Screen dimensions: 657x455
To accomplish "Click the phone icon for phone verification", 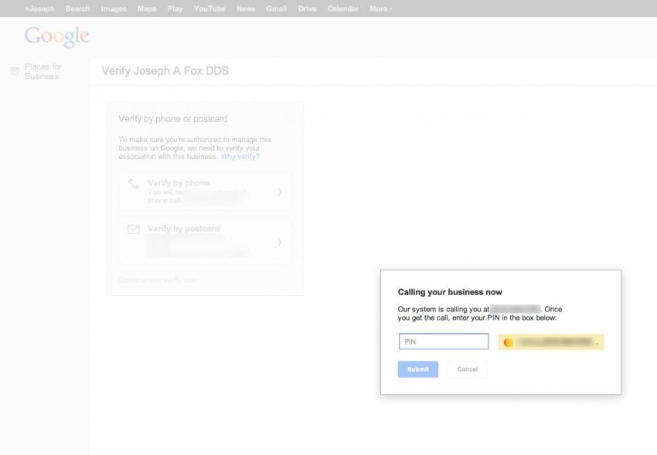I will pos(134,183).
